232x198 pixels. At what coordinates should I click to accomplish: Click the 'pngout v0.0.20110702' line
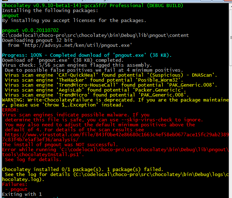pos(30,31)
